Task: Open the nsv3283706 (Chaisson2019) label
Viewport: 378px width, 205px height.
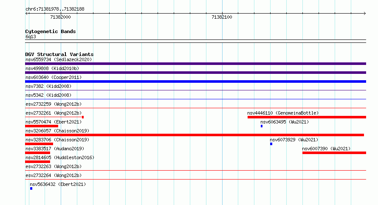Action: (57, 140)
